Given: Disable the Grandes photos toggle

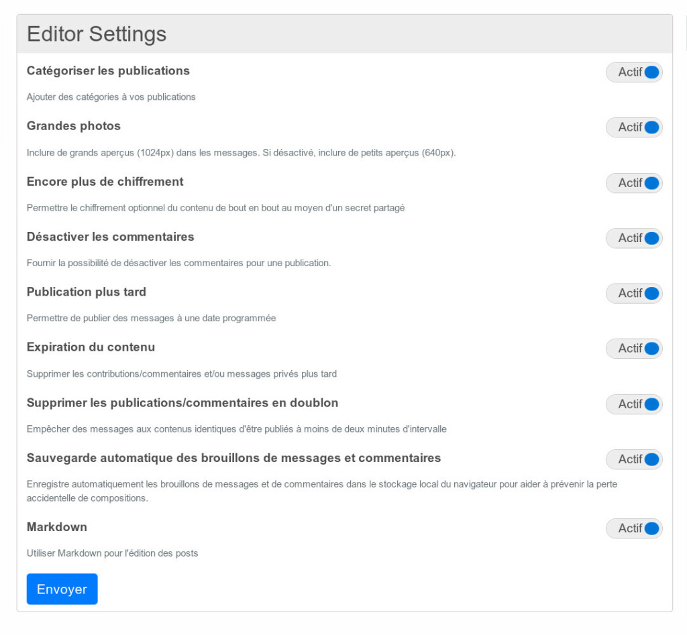Looking at the screenshot, I should 634,127.
